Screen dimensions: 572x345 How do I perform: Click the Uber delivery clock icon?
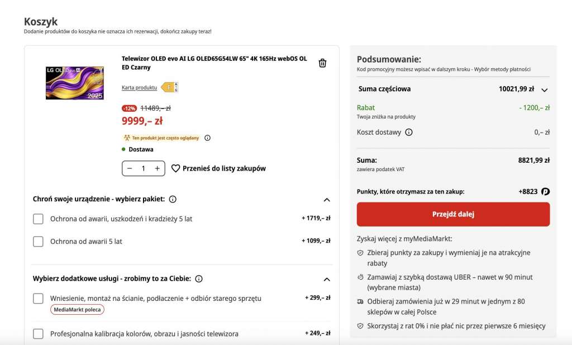360,277
